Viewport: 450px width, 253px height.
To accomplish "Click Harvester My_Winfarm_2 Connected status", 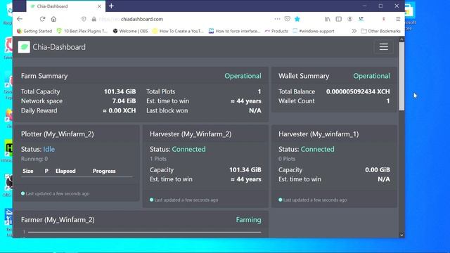I will (x=188, y=149).
